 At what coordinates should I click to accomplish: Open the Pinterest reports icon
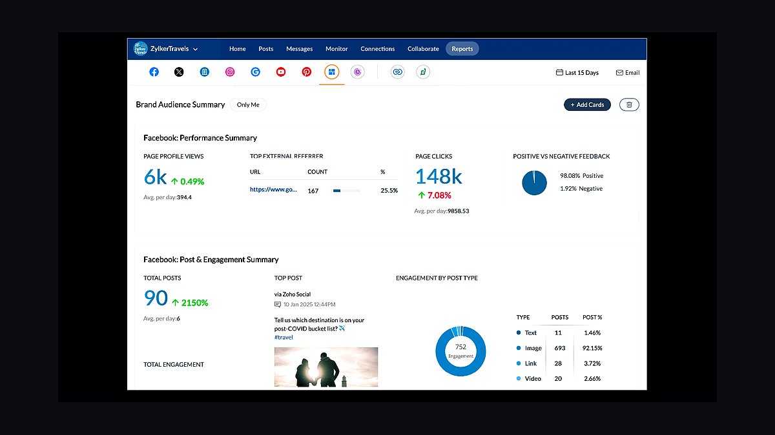[307, 72]
